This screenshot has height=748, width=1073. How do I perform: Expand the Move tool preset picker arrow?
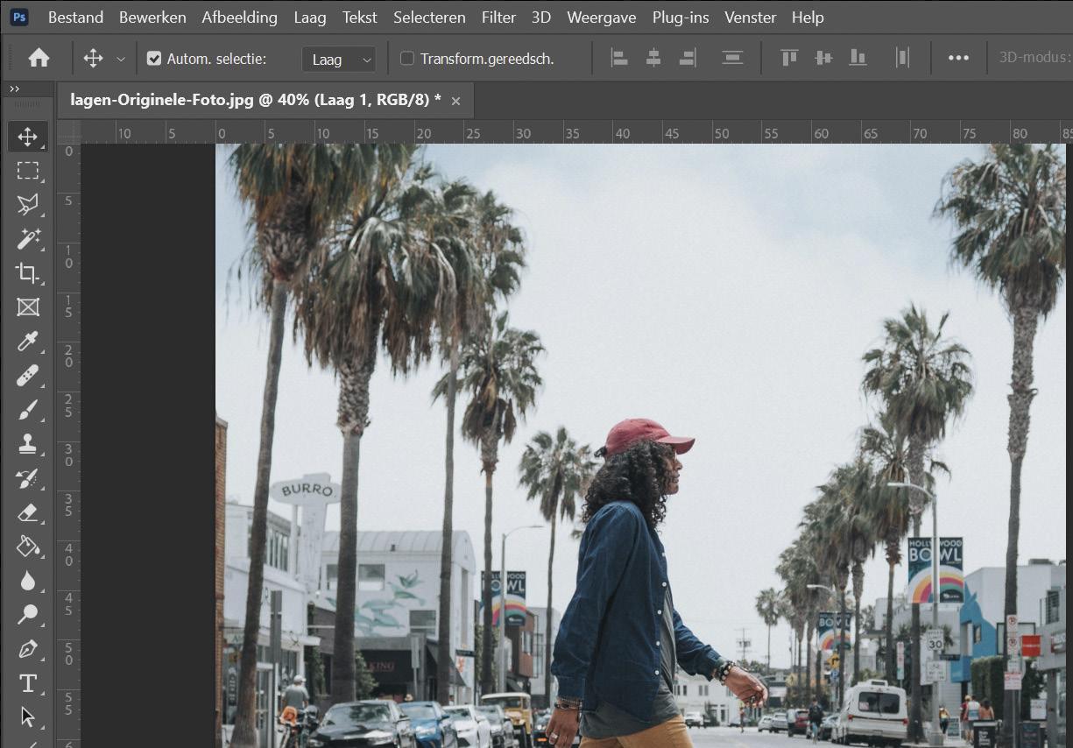tap(121, 59)
